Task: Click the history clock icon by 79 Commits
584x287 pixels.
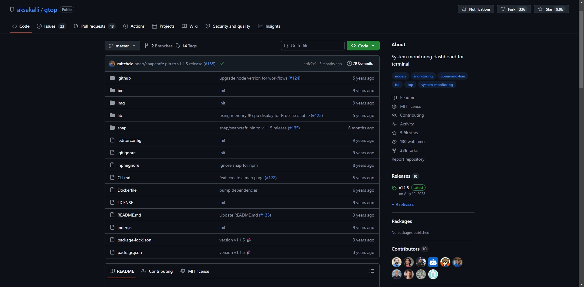Action: [x=349, y=63]
